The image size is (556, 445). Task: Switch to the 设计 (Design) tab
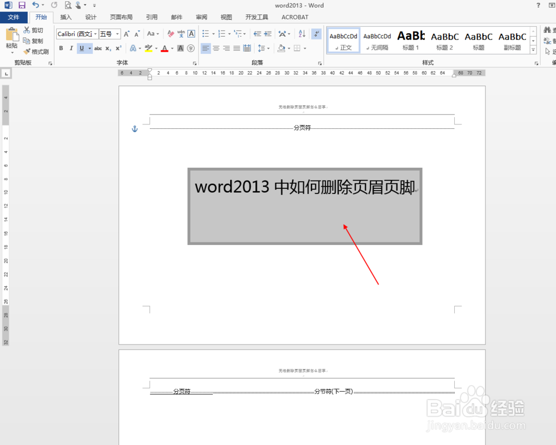tap(91, 17)
